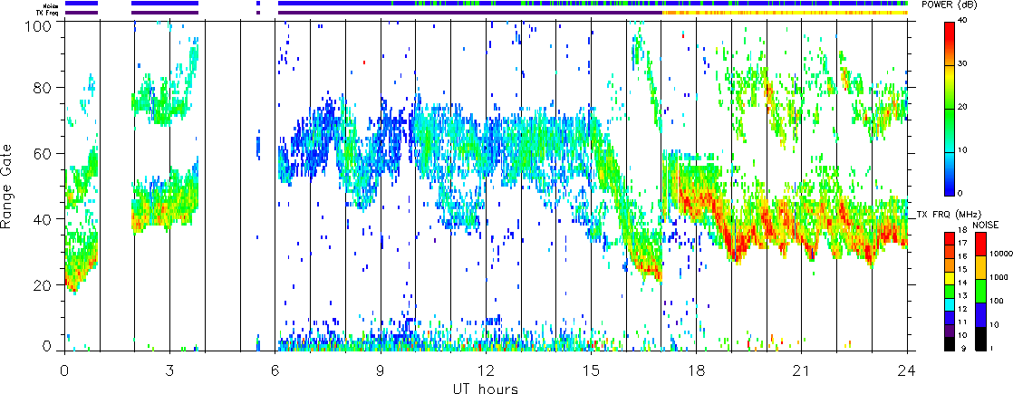The image size is (1013, 394).
Task: Pick the 18 MHz red swatch in TX FRQ legend
Action: point(950,237)
